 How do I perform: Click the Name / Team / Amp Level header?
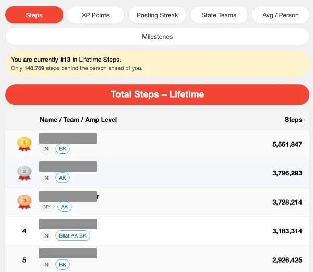pyautogui.click(x=78, y=120)
